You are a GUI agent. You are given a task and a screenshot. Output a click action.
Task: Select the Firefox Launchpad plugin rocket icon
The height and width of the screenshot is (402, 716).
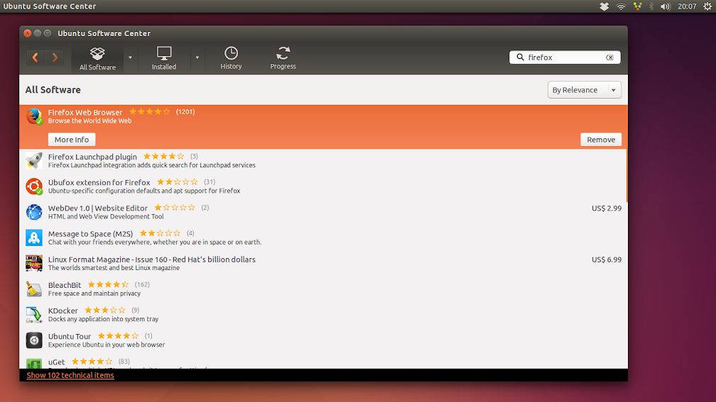34,161
